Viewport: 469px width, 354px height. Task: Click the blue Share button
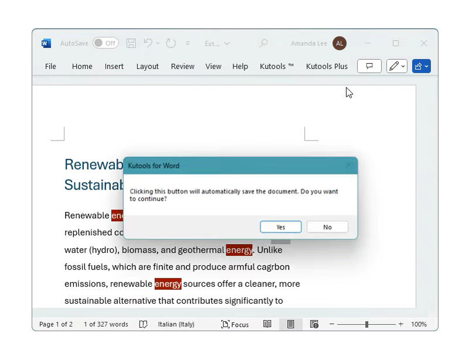[422, 66]
